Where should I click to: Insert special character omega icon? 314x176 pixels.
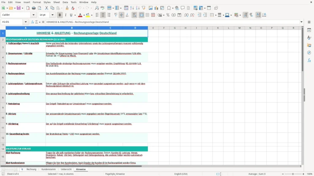(x=169, y=8)
